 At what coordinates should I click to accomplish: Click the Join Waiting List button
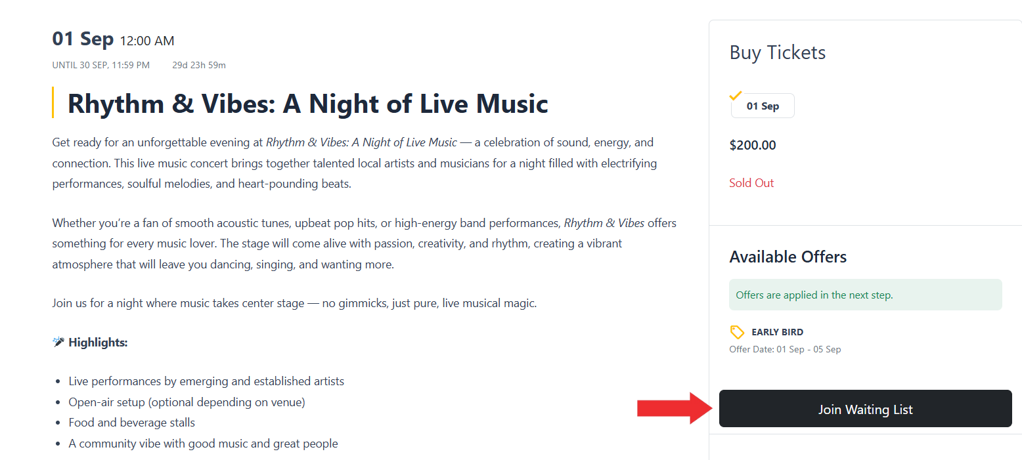click(x=865, y=409)
